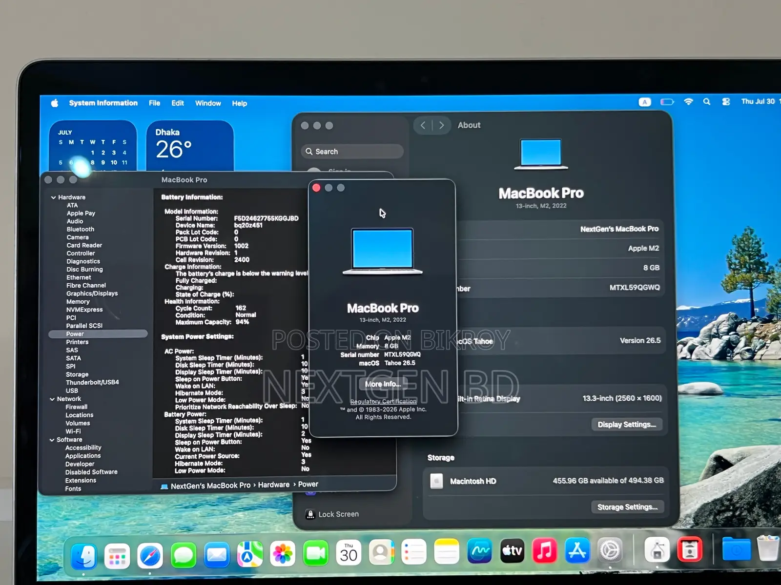
Task: Select Disabled Software in the sidebar
Action: coord(91,472)
